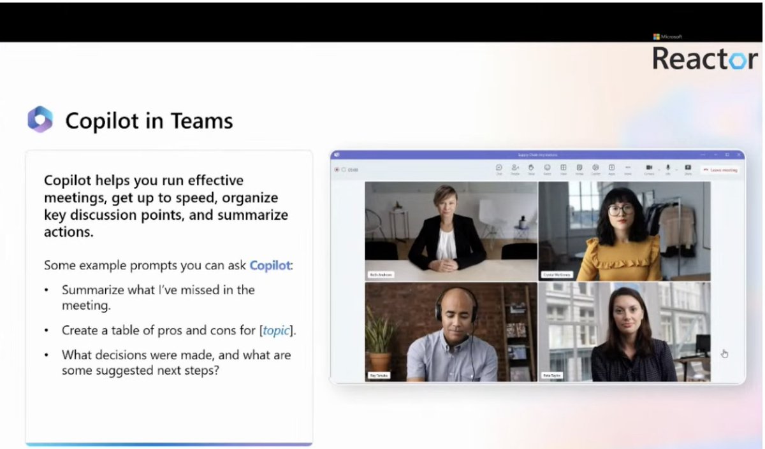
Task: Open the React emoji menu
Action: [x=547, y=169]
